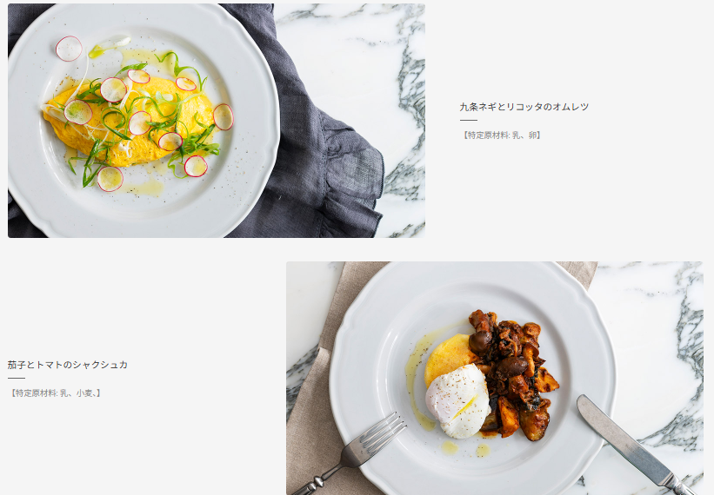Viewport: 714px width, 495px height.
Task: Click the knife in the shakshuka photo
Action: (633, 445)
